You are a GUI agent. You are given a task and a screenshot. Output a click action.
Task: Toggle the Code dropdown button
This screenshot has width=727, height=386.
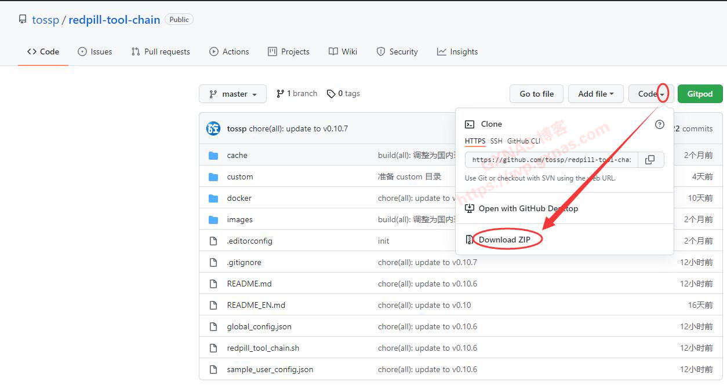point(650,94)
